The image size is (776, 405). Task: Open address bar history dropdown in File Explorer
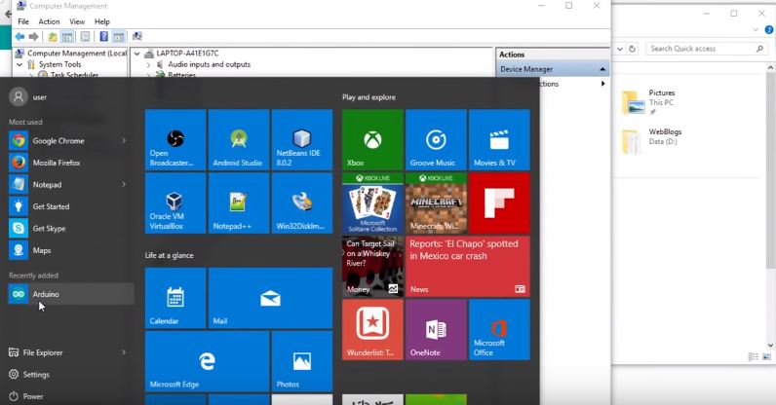620,49
